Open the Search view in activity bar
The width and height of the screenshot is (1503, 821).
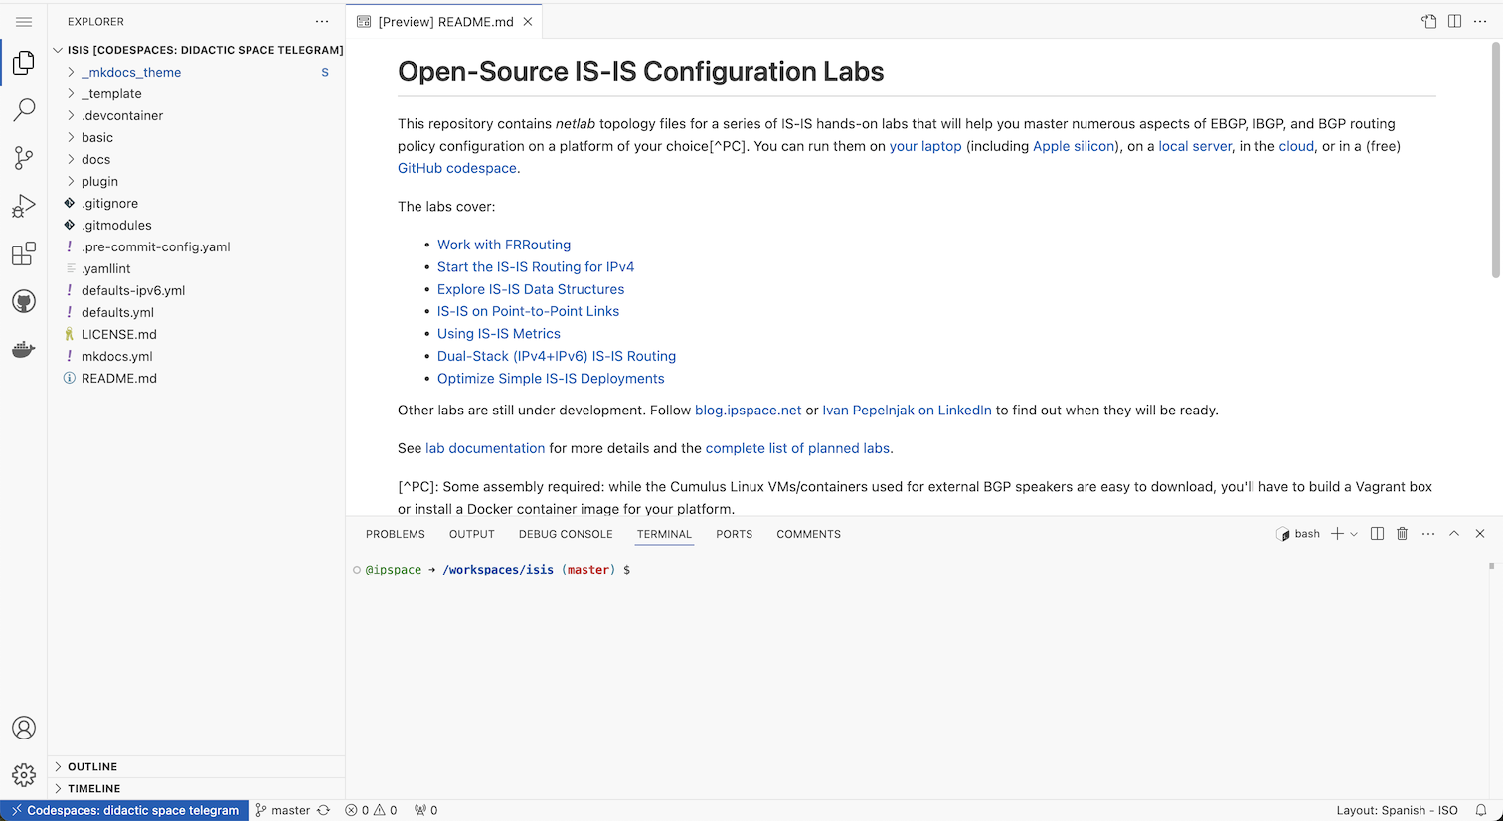[x=24, y=109]
